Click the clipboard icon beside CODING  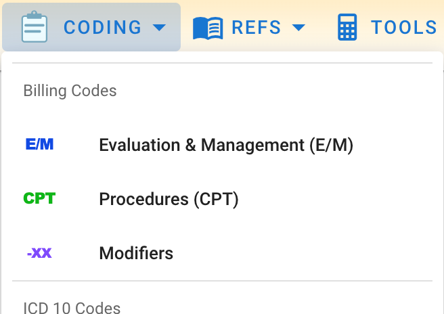[34, 27]
